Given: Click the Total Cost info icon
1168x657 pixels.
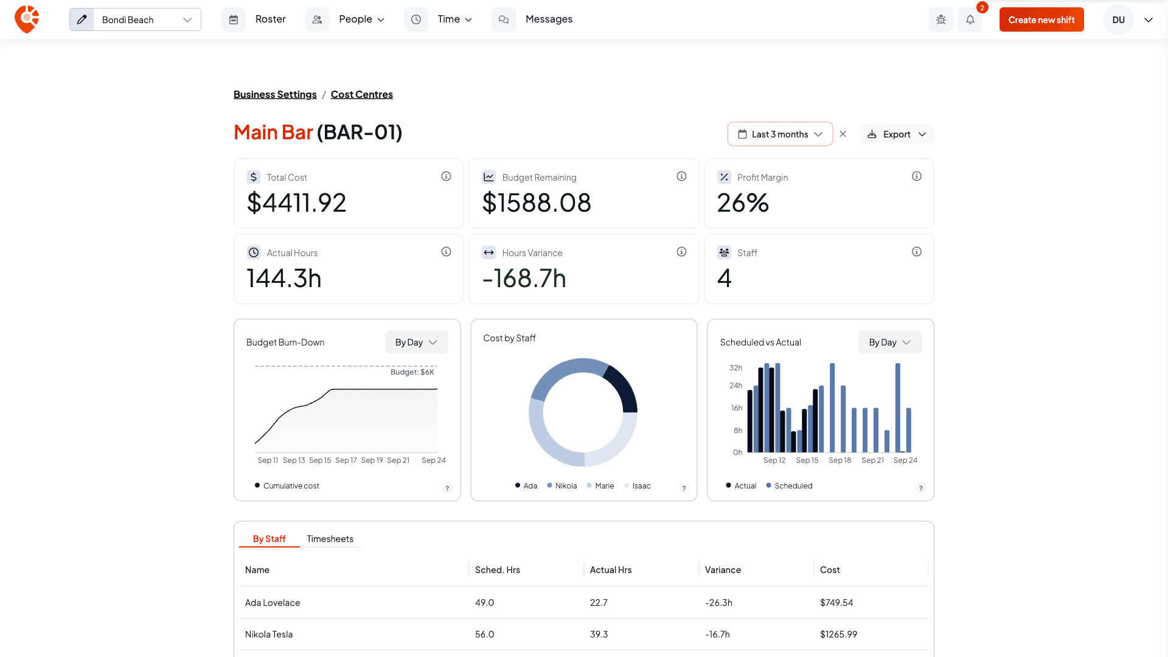Looking at the screenshot, I should pyautogui.click(x=447, y=176).
